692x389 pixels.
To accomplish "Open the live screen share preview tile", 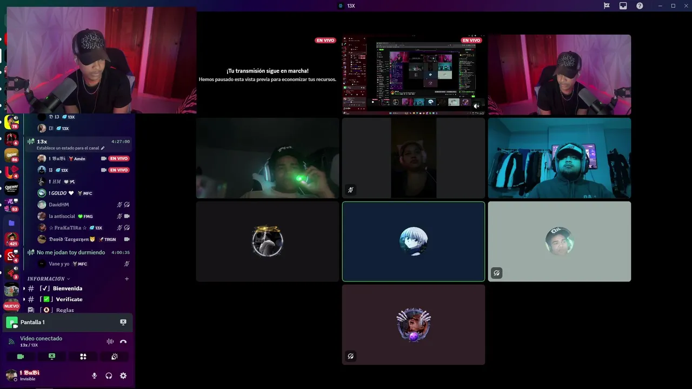I will pyautogui.click(x=414, y=75).
